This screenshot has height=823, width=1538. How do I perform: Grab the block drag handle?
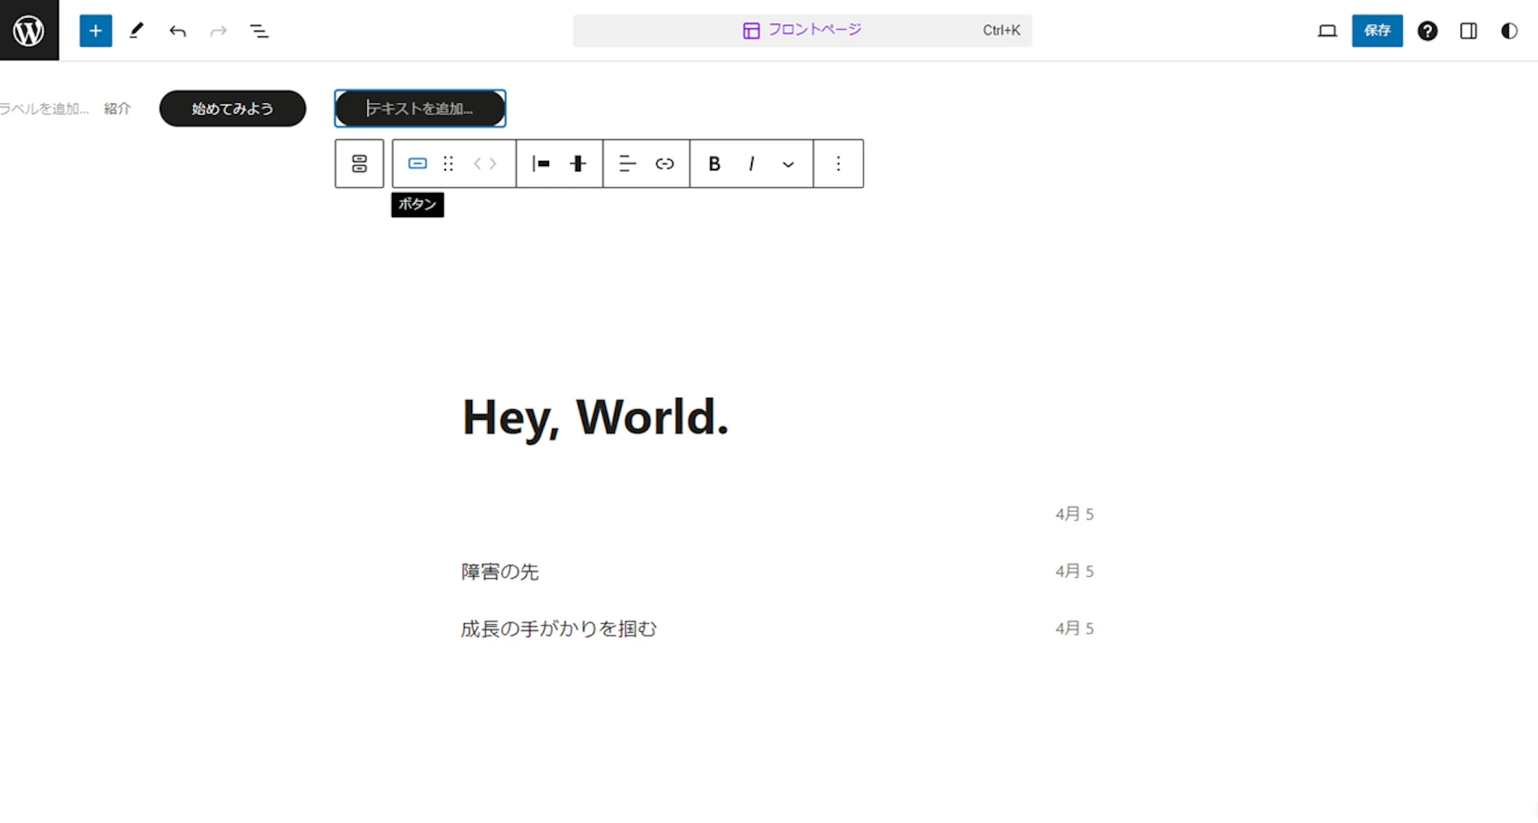(448, 164)
